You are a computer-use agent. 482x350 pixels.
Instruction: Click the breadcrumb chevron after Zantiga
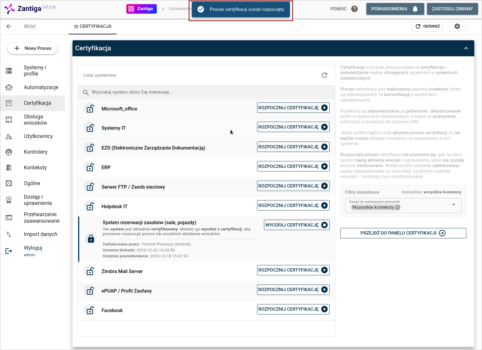click(163, 9)
